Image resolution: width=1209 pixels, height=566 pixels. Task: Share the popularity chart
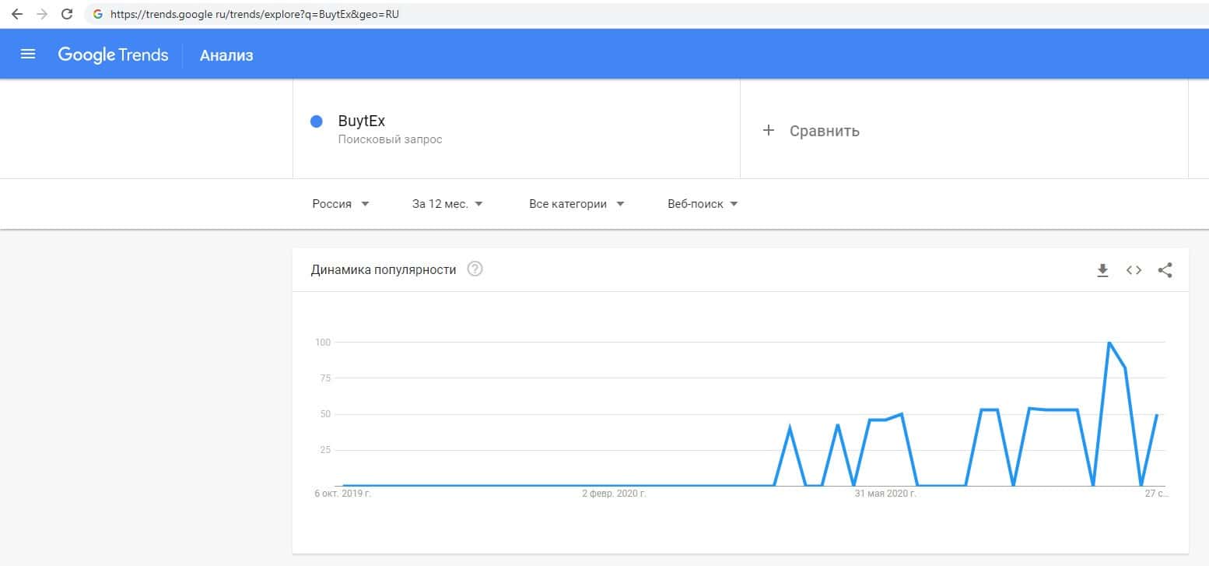[1165, 270]
